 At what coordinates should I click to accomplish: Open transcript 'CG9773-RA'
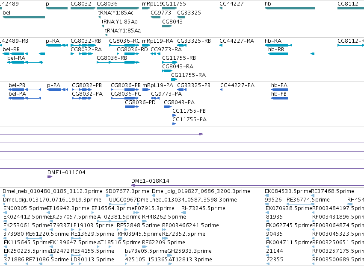pos(166,50)
